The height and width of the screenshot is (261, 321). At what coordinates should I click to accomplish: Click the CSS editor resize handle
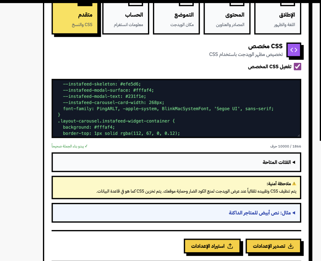(x=298, y=135)
